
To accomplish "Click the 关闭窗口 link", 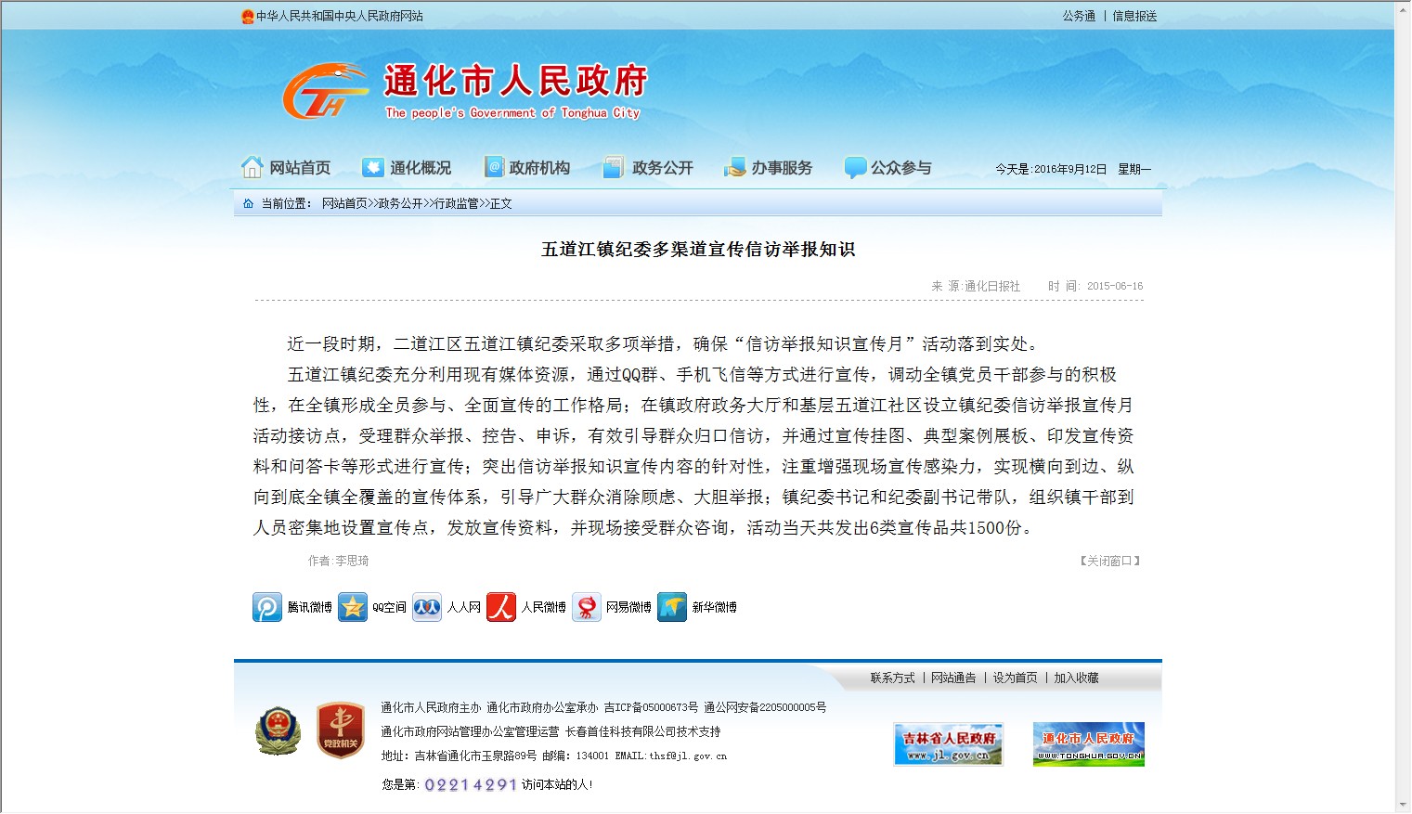I will click(x=1109, y=561).
